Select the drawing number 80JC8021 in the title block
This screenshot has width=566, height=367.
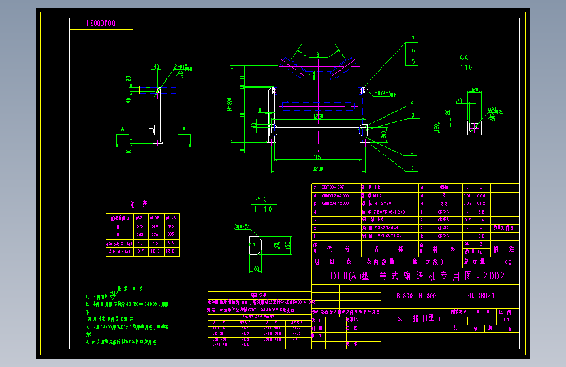coord(480,296)
